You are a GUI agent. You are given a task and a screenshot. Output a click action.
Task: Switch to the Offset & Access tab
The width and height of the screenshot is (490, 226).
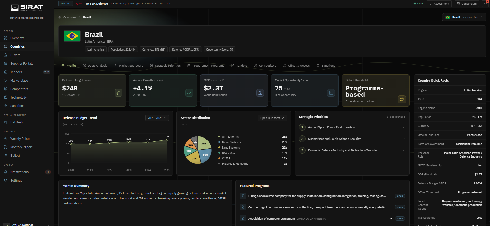296,66
